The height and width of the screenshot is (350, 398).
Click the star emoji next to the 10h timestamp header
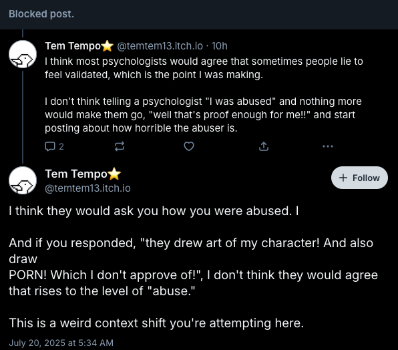click(x=108, y=46)
